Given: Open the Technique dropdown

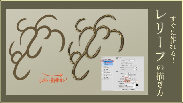Looking at the screenshot, I should pos(128,62).
